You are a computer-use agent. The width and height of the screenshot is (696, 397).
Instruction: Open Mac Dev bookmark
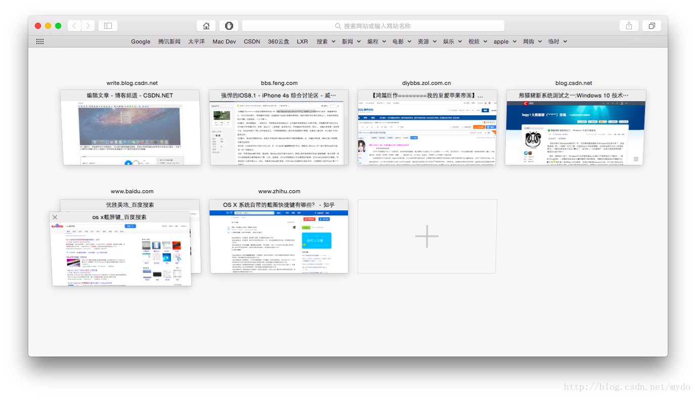click(224, 41)
